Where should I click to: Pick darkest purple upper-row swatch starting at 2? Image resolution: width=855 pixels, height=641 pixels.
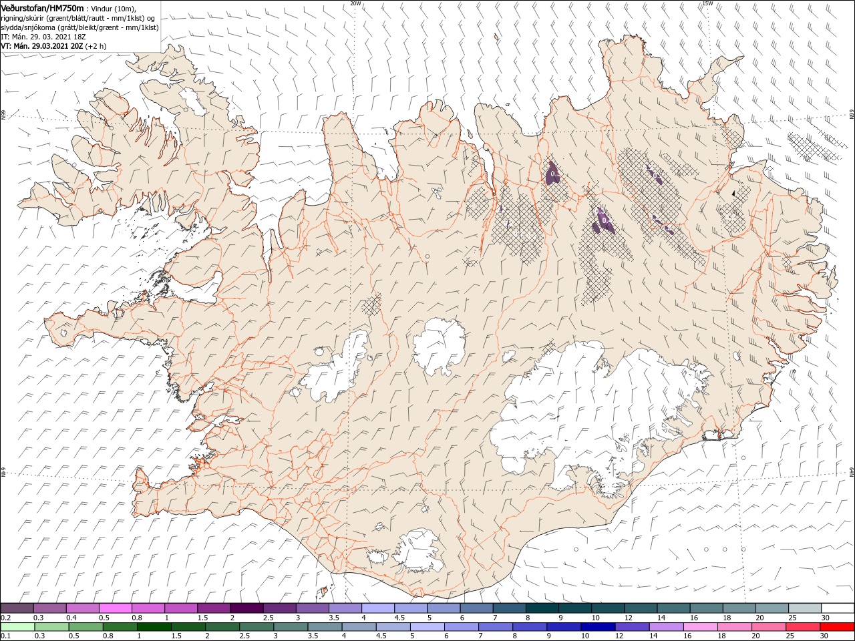[x=246, y=608]
